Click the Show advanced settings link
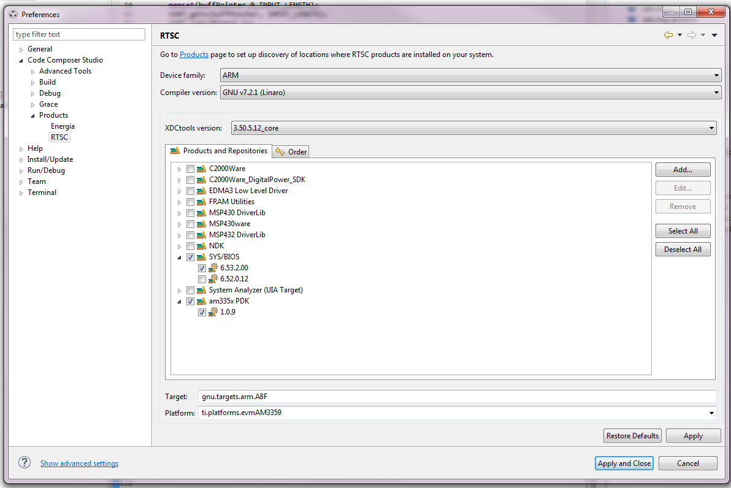Screen dimensions: 731x488 coord(79,463)
